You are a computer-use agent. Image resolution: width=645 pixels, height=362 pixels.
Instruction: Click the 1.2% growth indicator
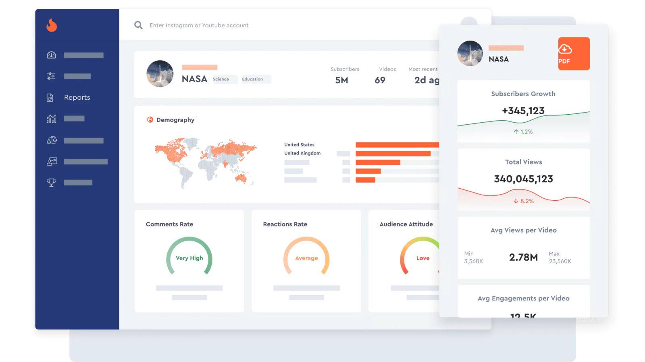523,132
